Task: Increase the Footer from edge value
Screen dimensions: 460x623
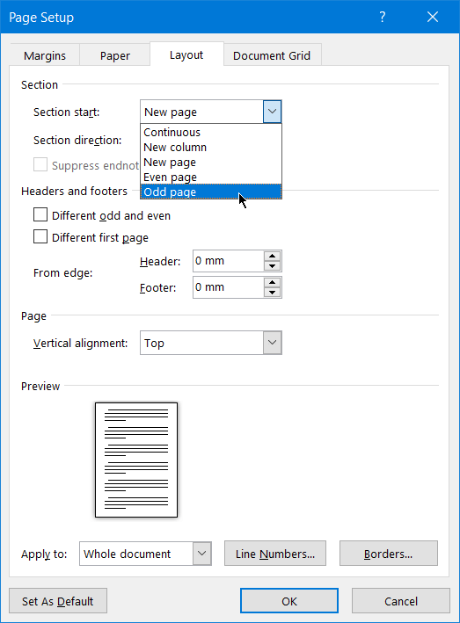Action: click(x=273, y=282)
